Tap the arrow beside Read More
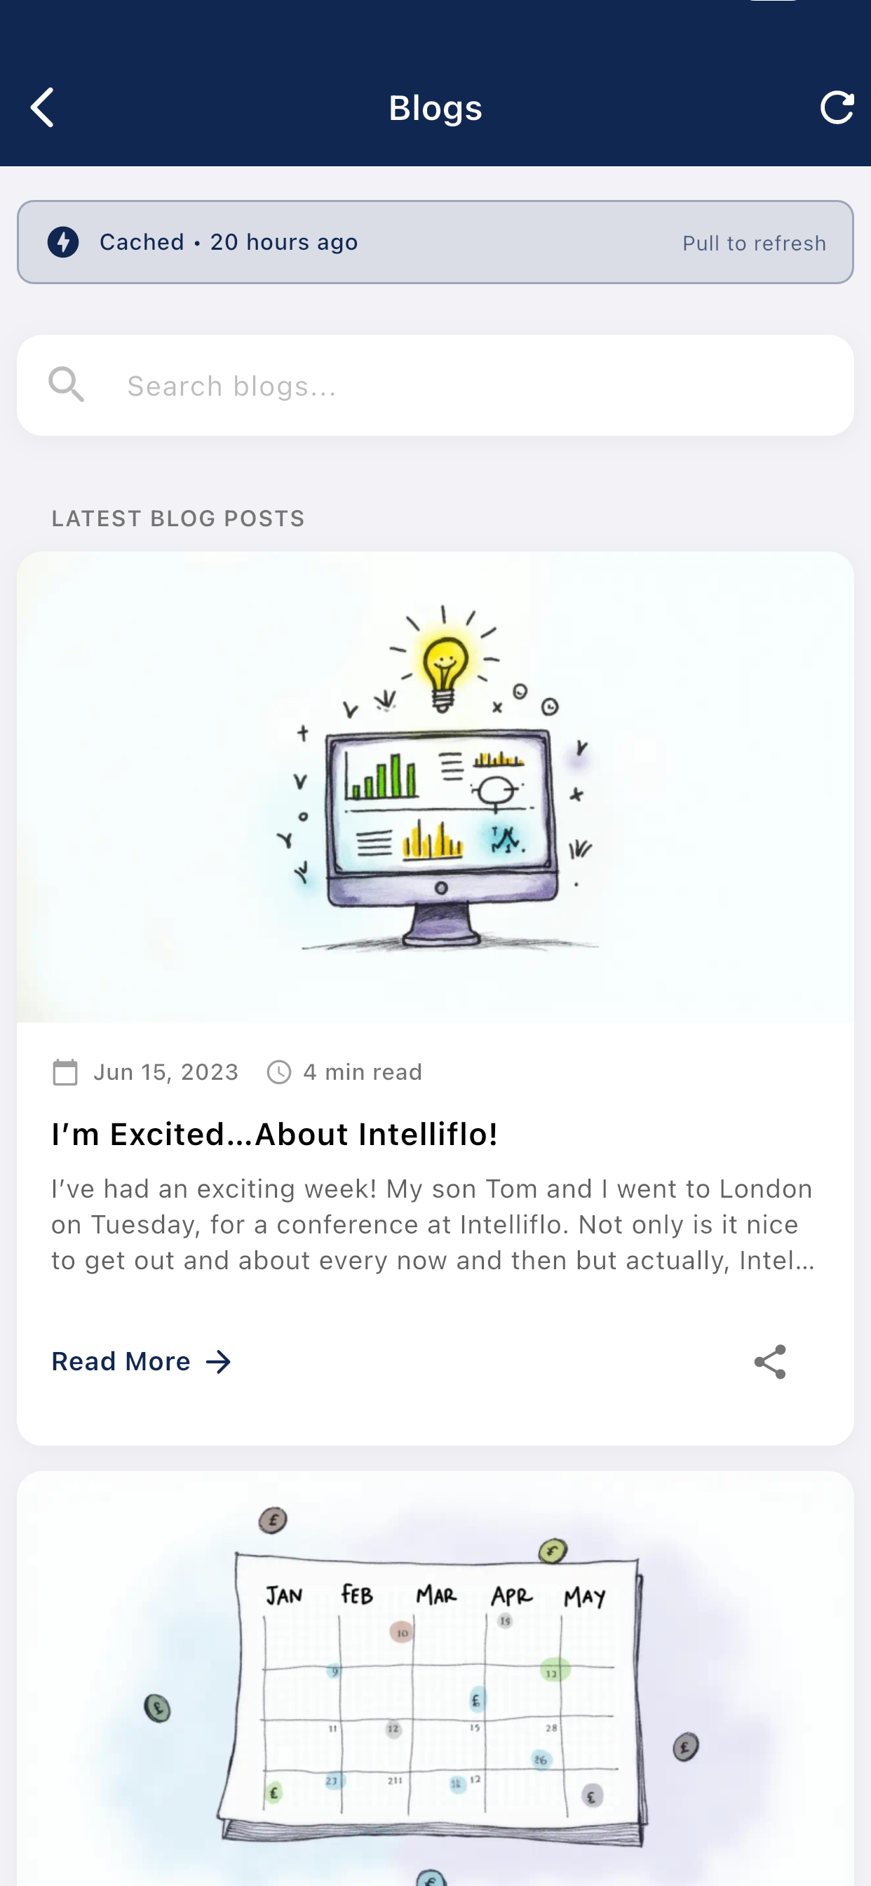 click(x=218, y=1361)
